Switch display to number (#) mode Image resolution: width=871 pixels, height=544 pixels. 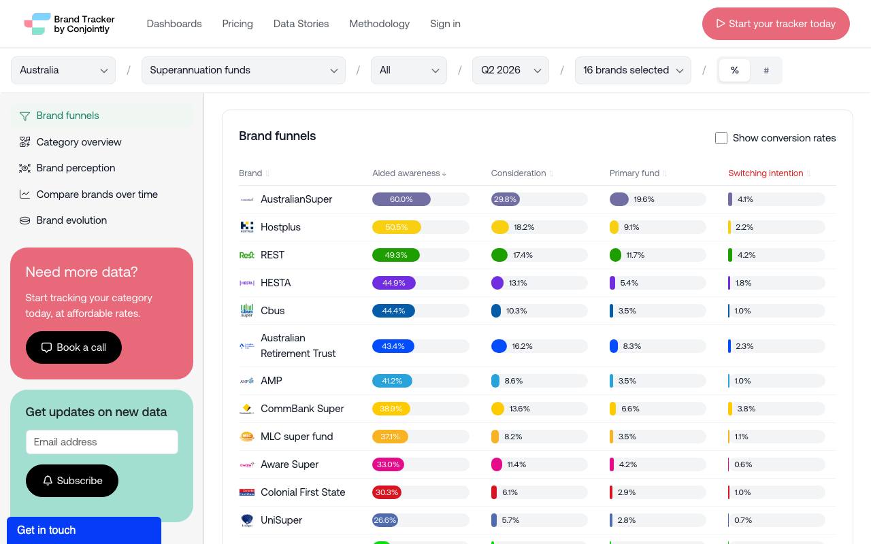tap(766, 70)
